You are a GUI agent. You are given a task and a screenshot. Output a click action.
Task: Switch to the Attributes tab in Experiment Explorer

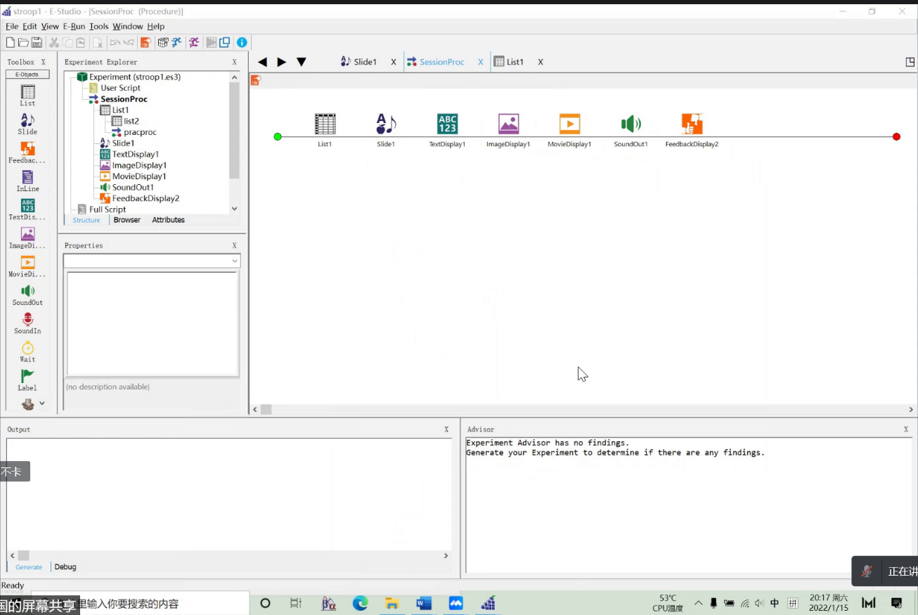click(x=168, y=220)
